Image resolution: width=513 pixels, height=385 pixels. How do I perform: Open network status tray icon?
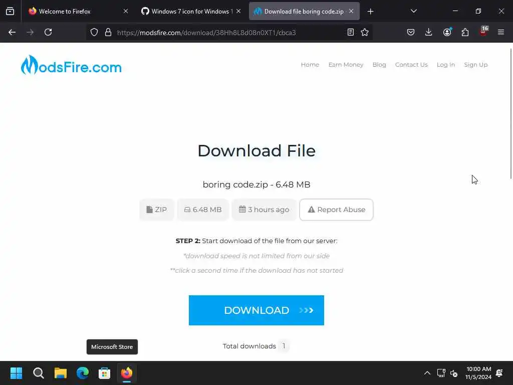click(441, 373)
